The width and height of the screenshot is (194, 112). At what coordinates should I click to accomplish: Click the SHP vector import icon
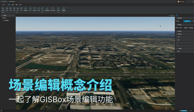click(30, 9)
